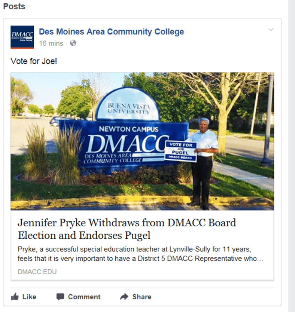Click the globe public privacy icon
This screenshot has height=312, width=295.
coord(73,43)
